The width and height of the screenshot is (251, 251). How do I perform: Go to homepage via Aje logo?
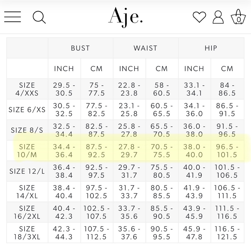click(x=125, y=17)
